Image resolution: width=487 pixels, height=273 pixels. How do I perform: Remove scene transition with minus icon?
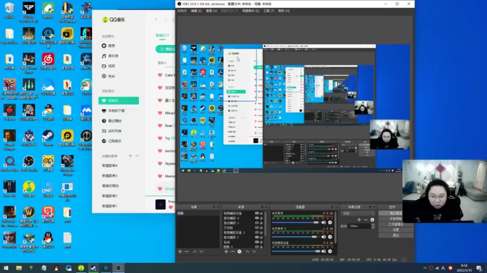point(366,220)
